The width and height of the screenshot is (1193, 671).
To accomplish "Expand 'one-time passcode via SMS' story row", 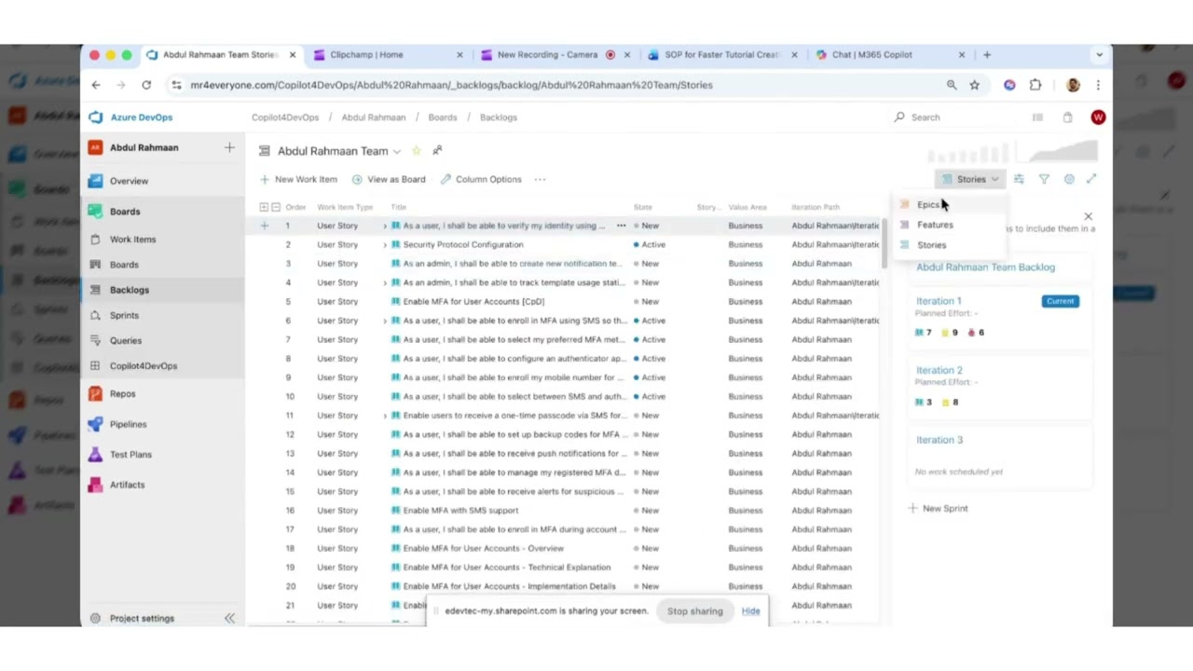I will coord(385,416).
